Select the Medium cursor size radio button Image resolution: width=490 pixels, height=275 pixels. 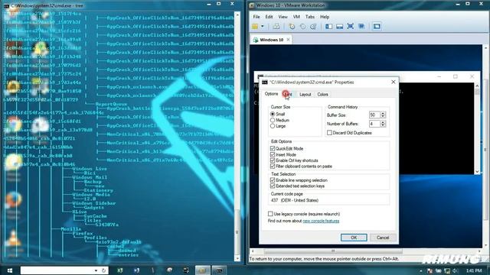click(273, 121)
